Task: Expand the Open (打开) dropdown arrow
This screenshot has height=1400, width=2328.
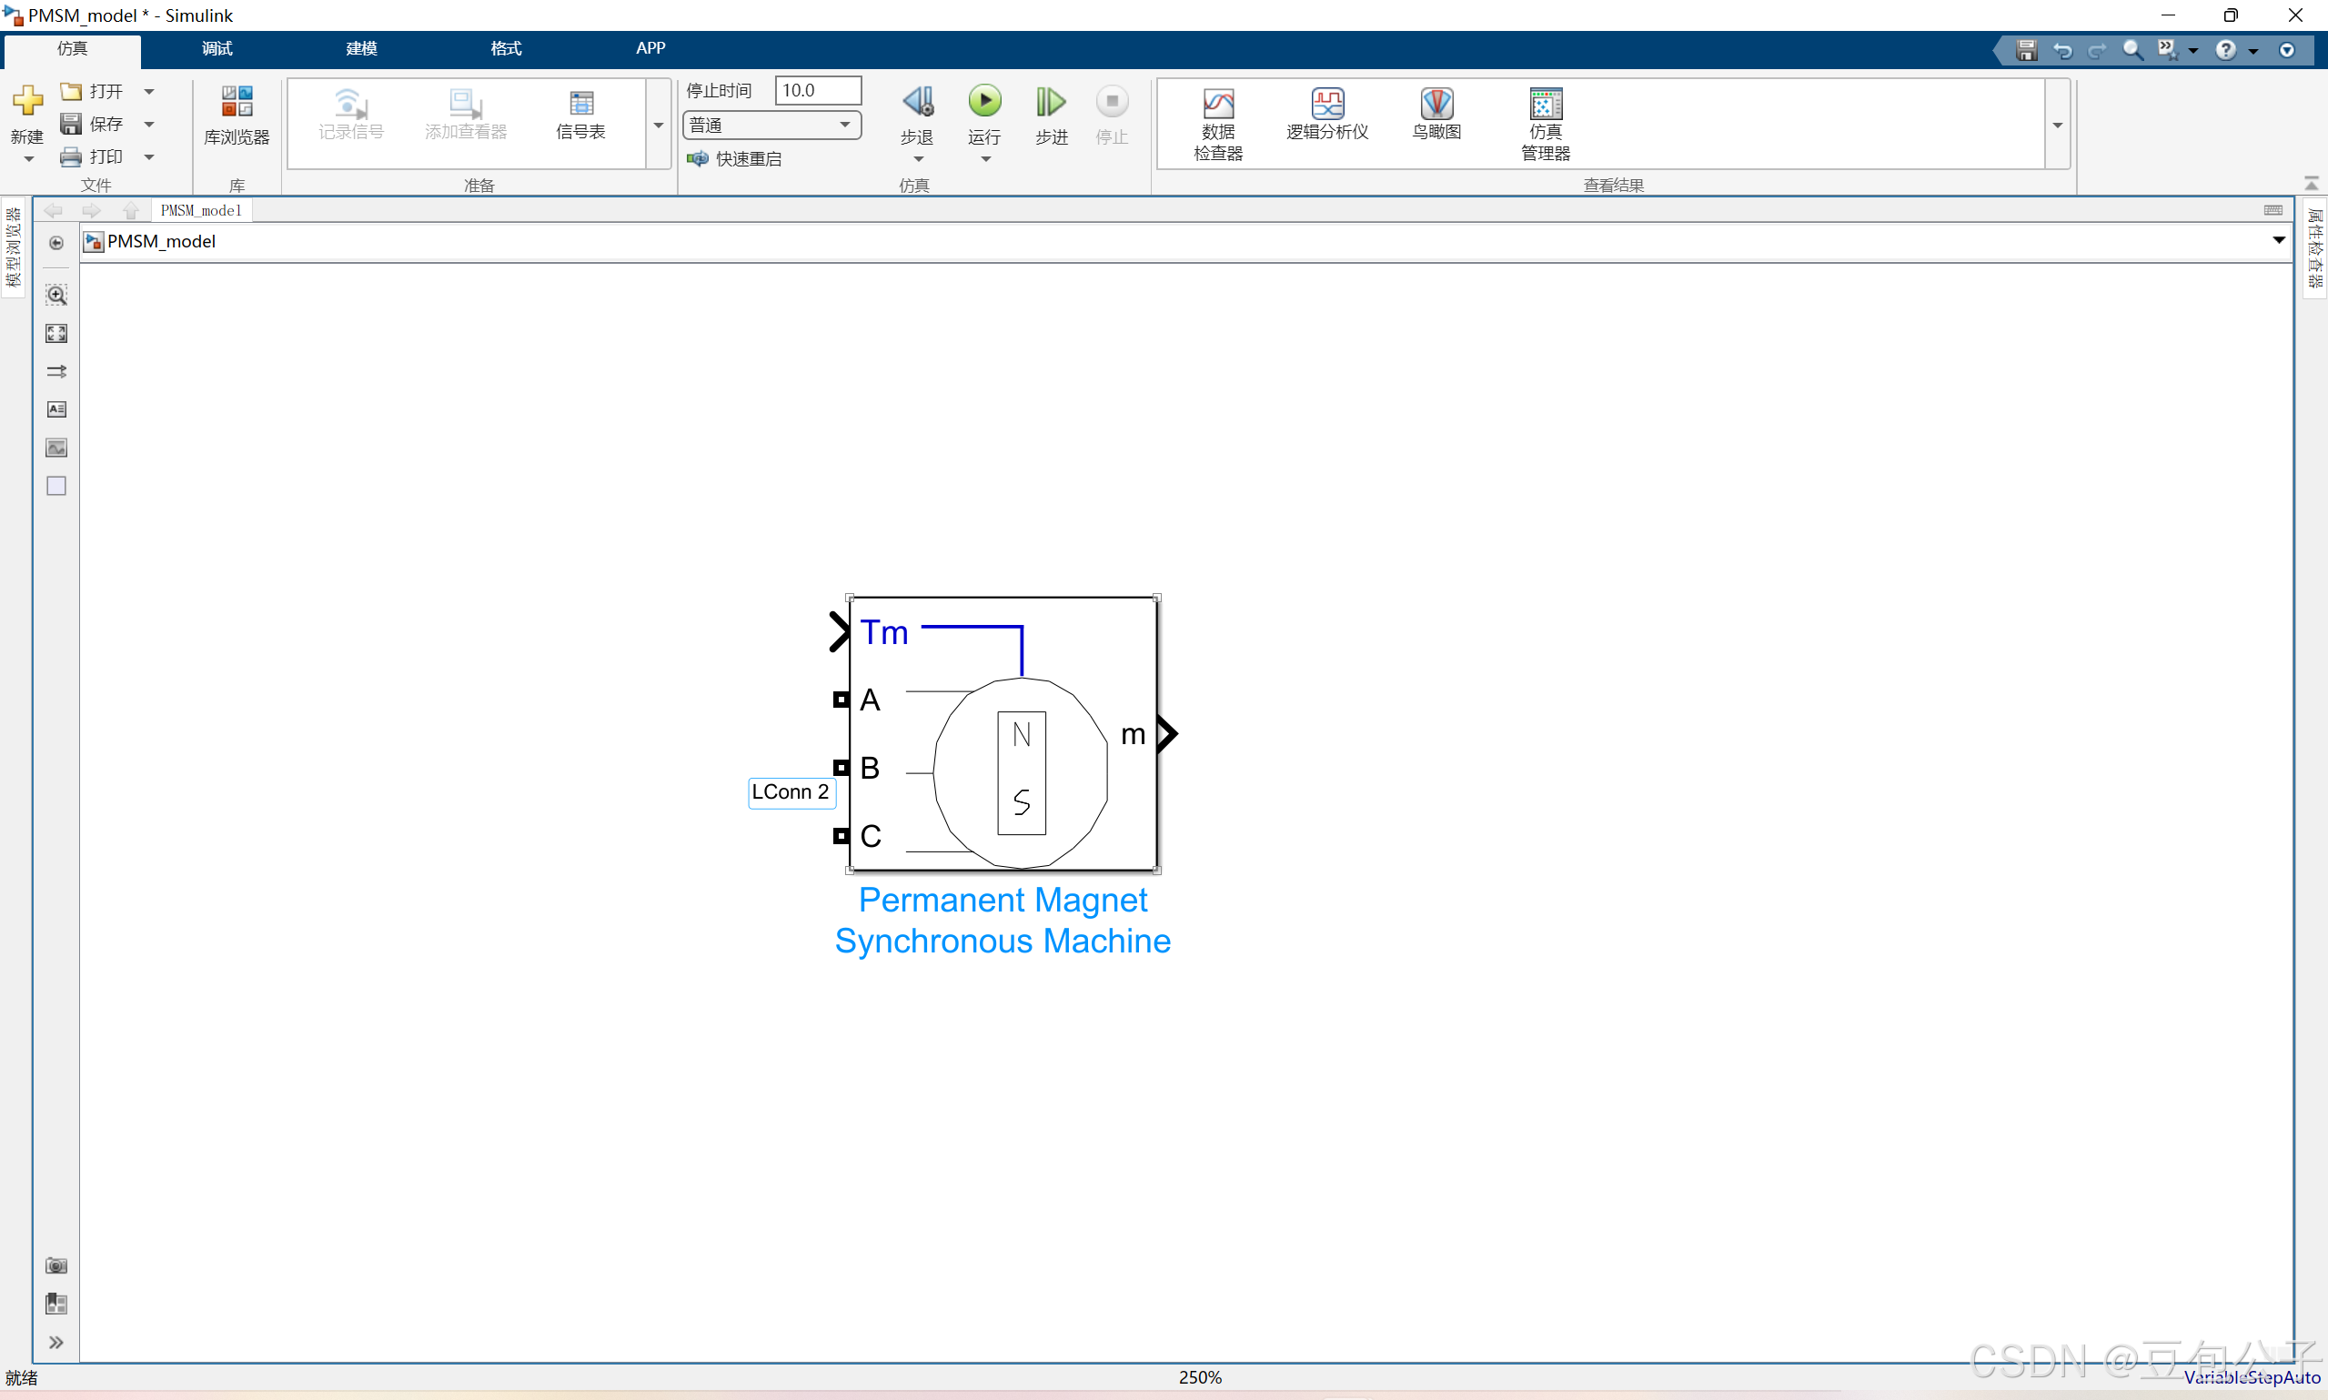Action: 149,92
